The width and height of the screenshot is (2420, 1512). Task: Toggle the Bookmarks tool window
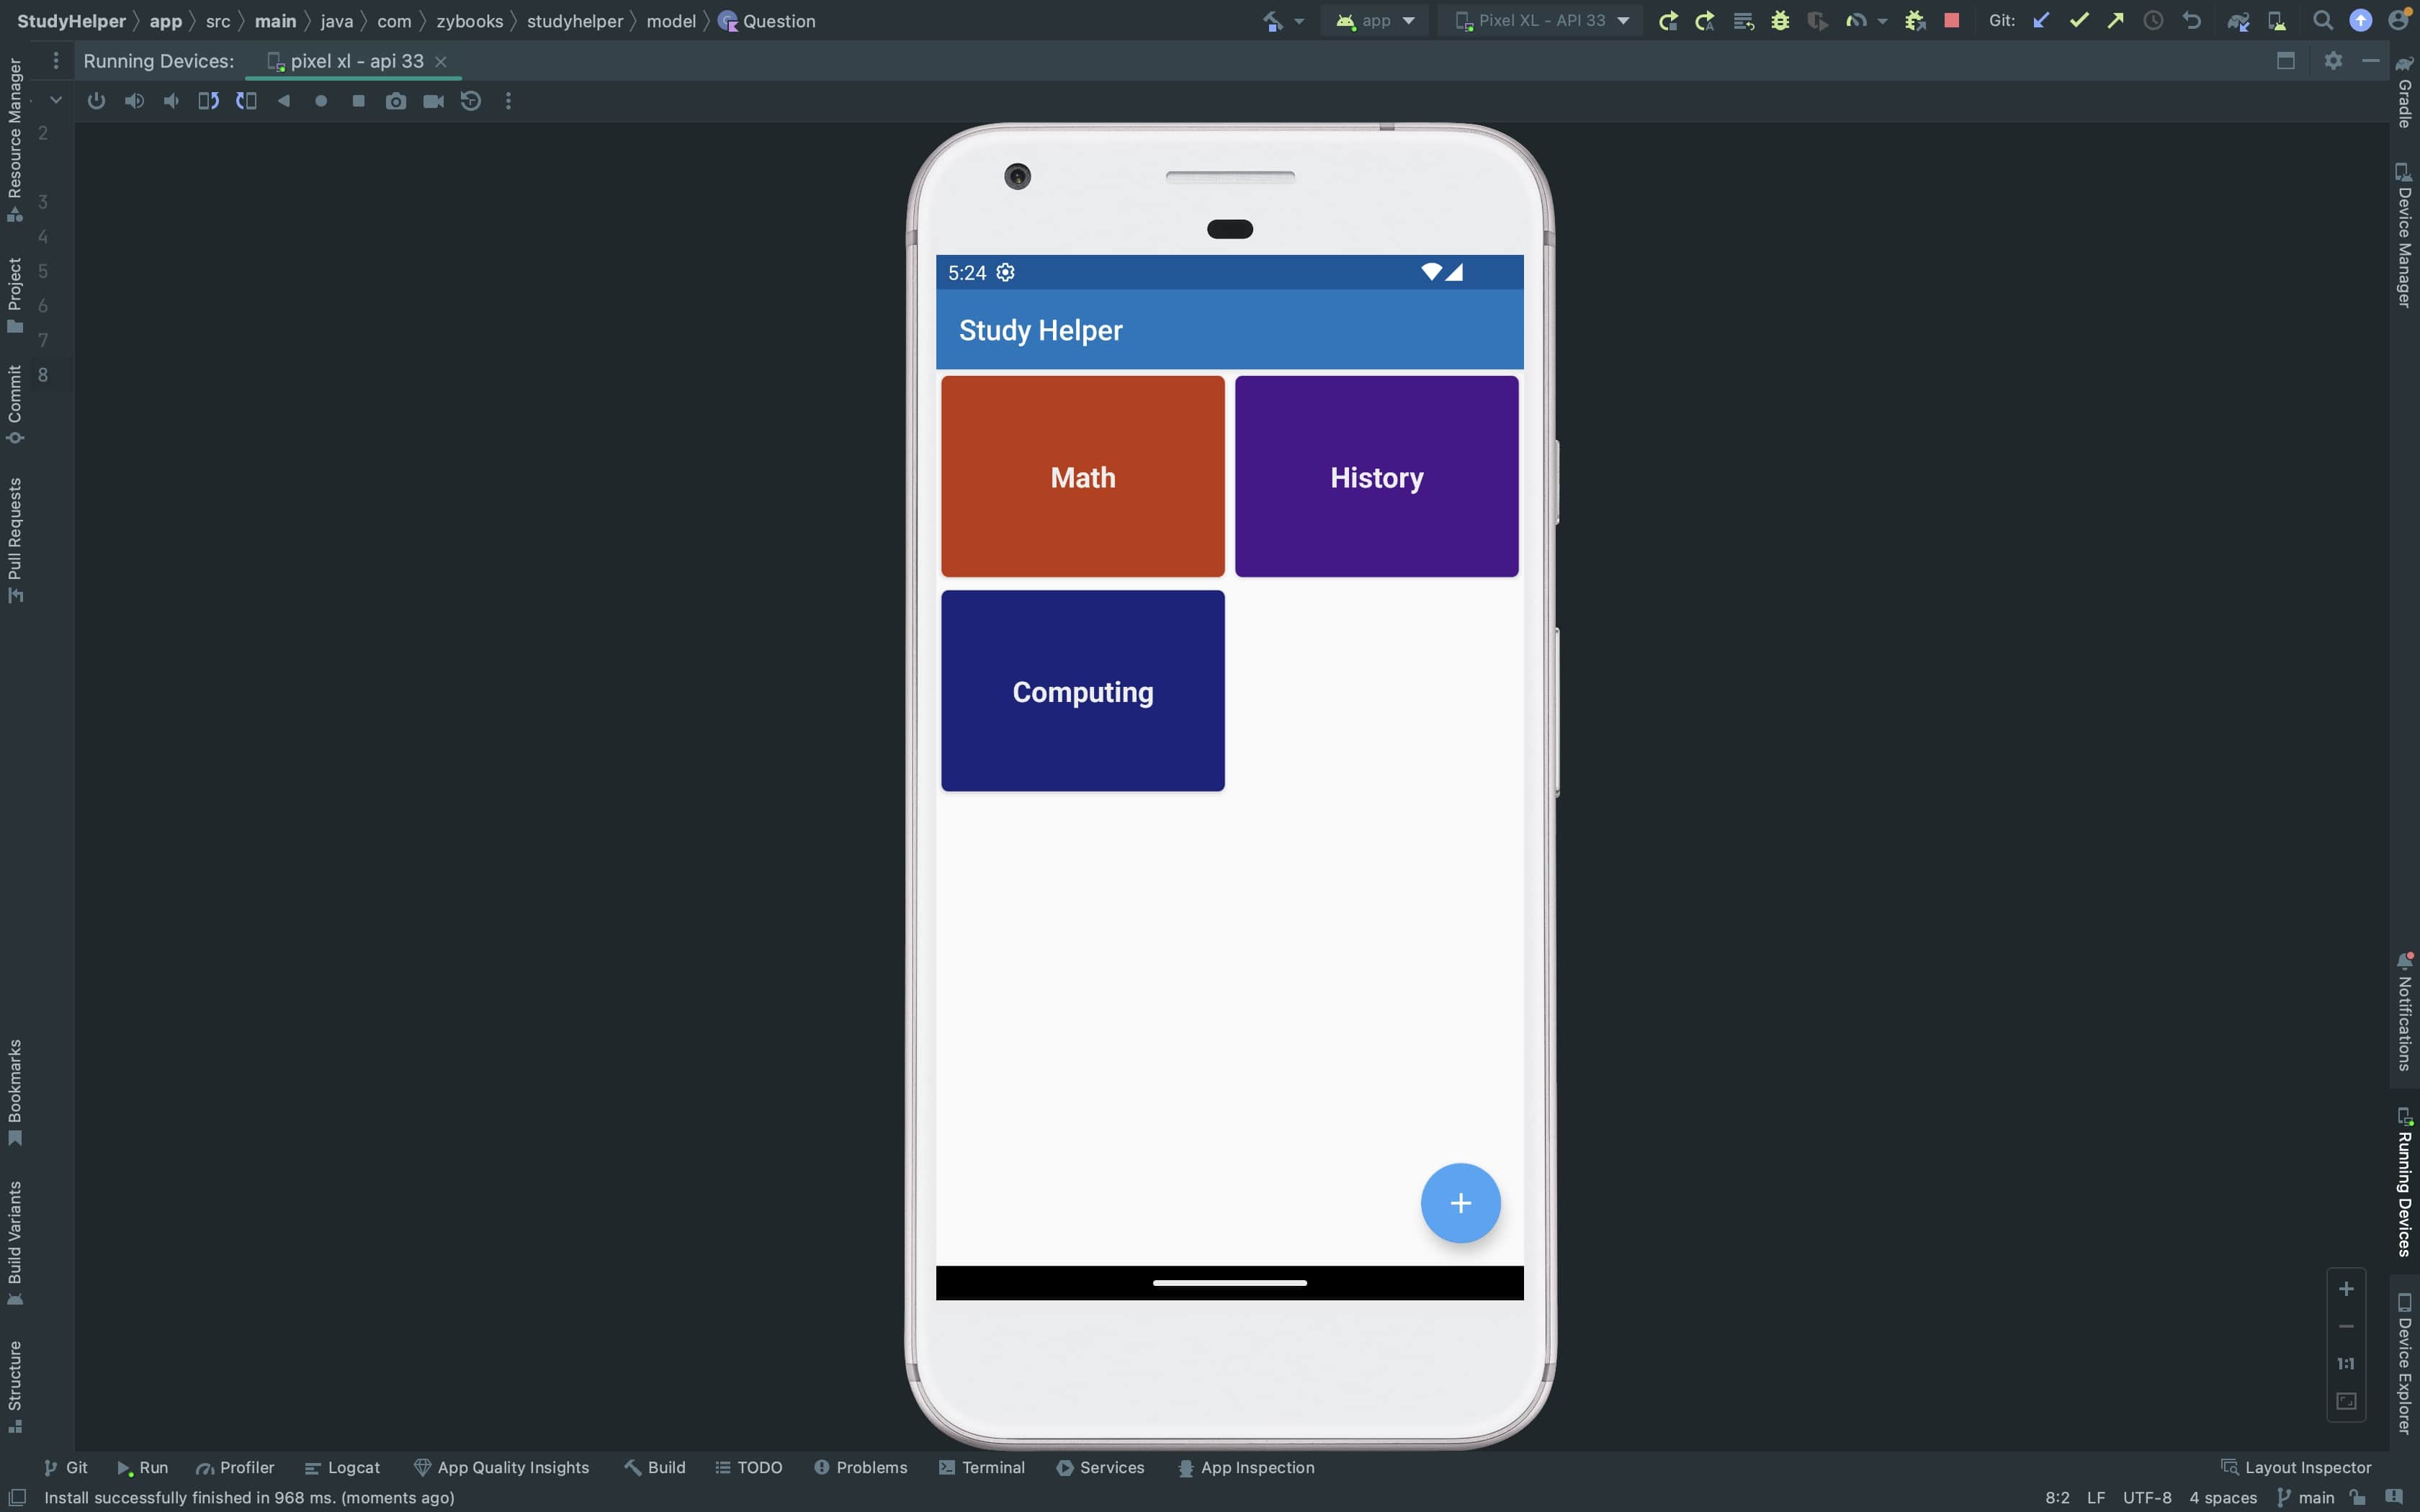click(x=15, y=1093)
